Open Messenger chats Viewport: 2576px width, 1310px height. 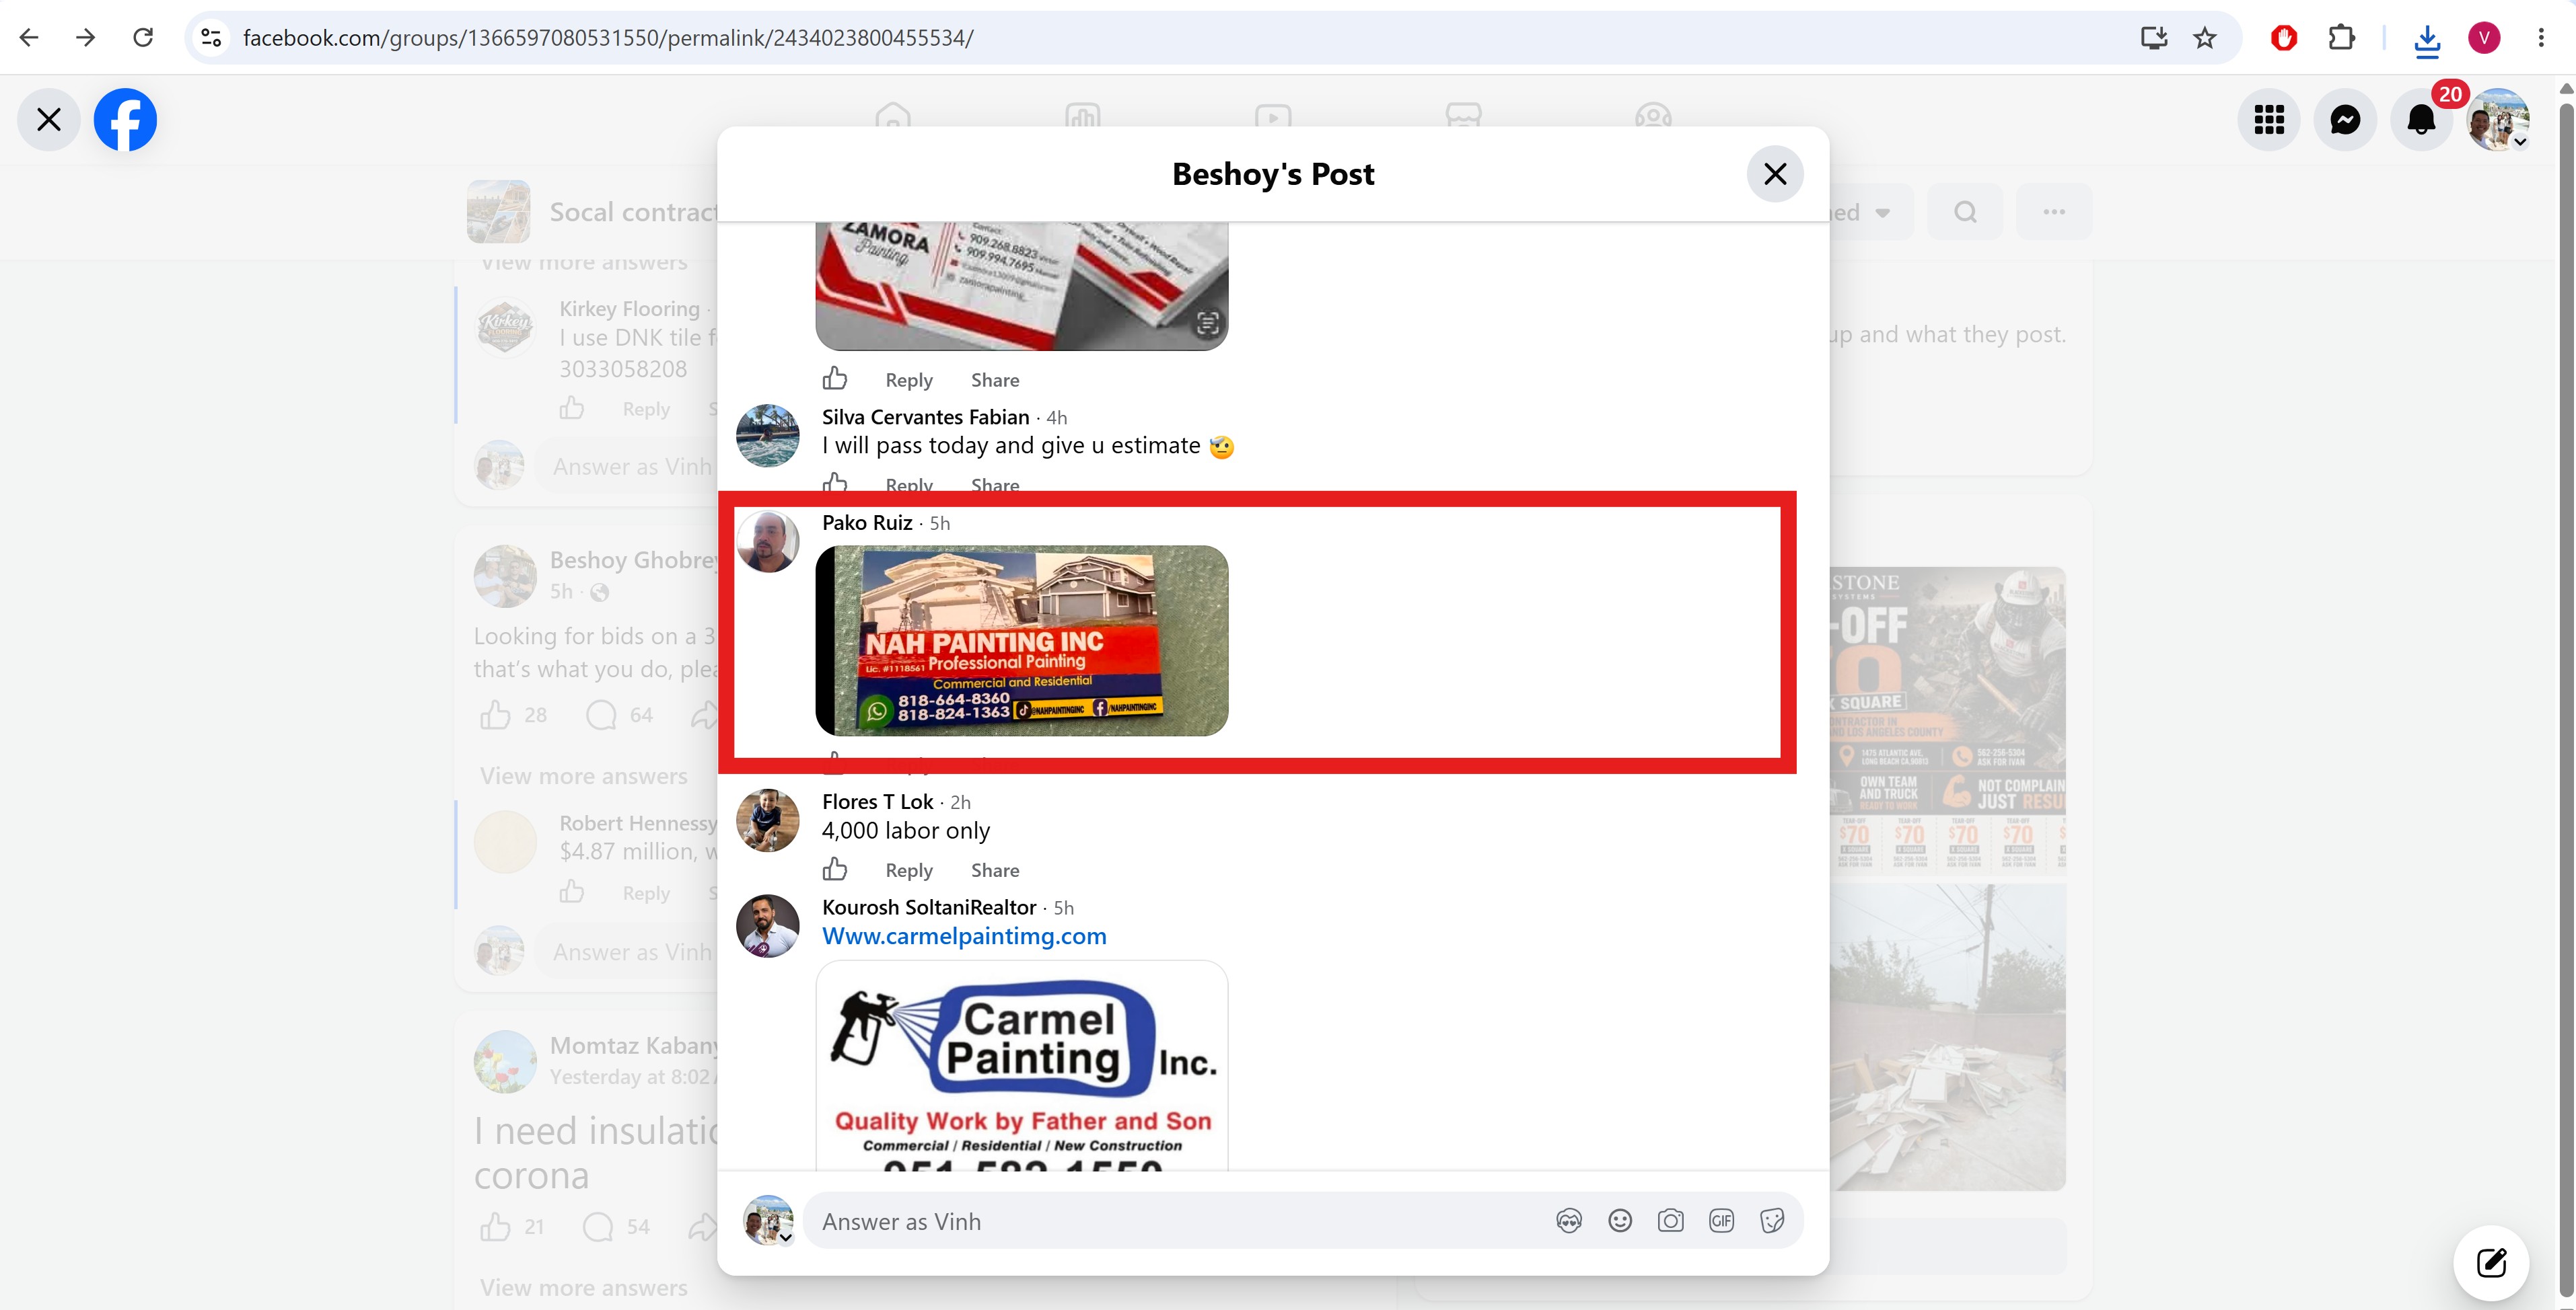tap(2345, 120)
